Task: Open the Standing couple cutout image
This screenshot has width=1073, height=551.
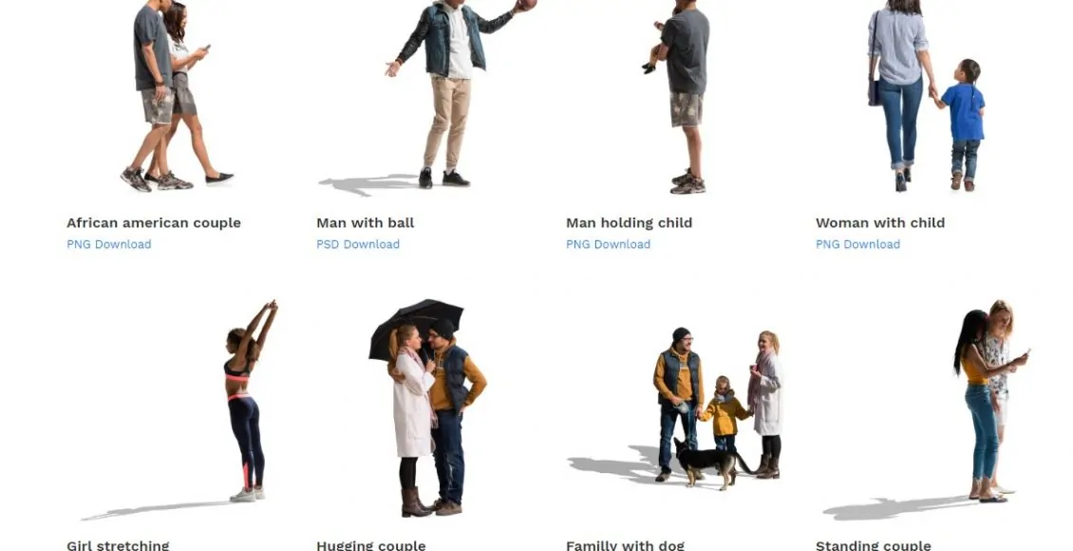Action: point(927,409)
